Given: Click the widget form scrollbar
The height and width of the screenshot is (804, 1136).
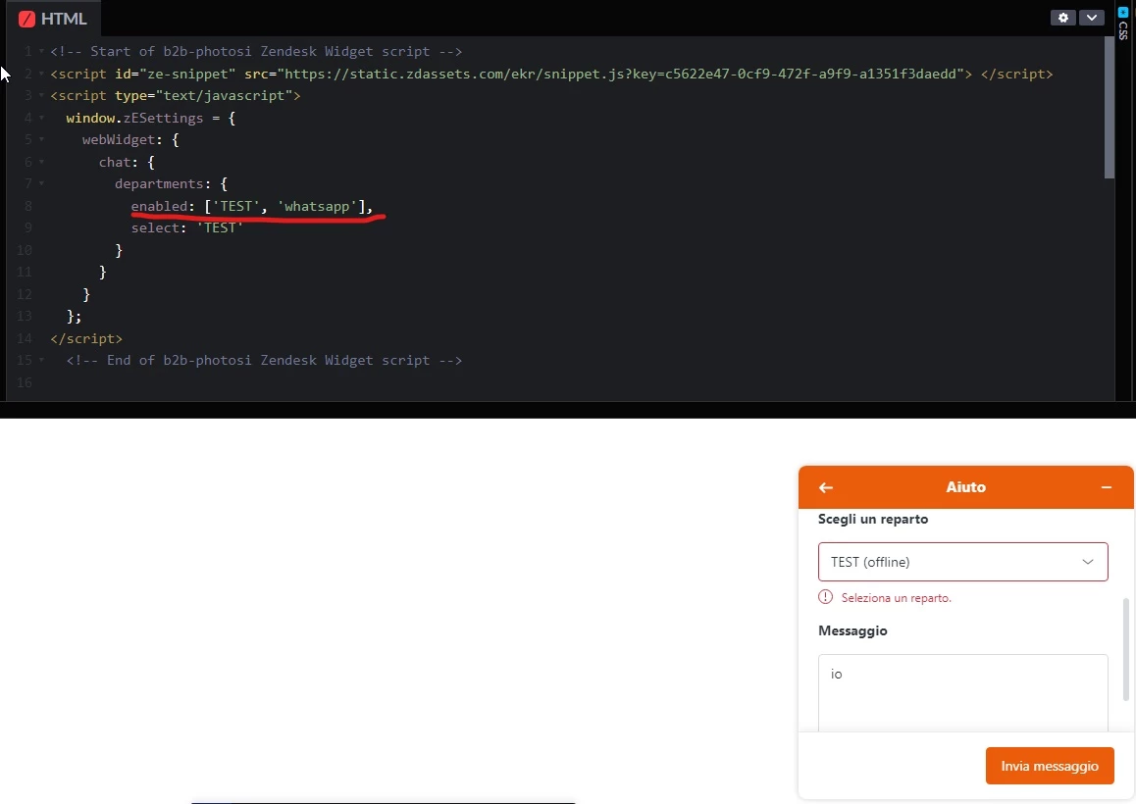Looking at the screenshot, I should point(1126,649).
